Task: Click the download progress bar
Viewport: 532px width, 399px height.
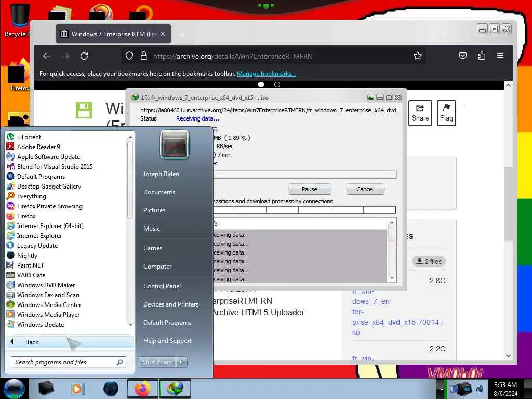Action: (x=304, y=175)
